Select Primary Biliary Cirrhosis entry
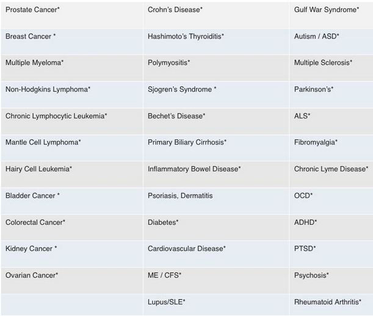Screen dimensions: 373x316 point(187,142)
